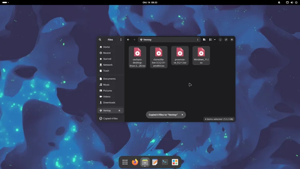Open Videos in the sidebar
Viewport: 300px width, 169px height.
click(x=110, y=97)
